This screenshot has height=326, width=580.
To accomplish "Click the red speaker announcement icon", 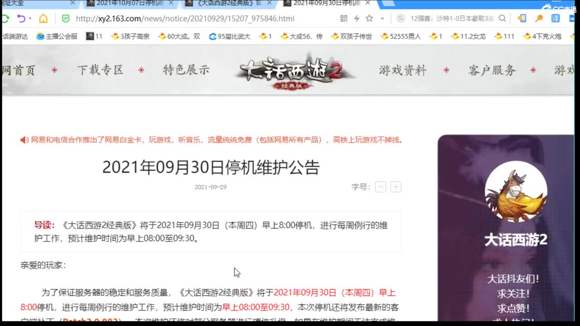I will pos(24,140).
